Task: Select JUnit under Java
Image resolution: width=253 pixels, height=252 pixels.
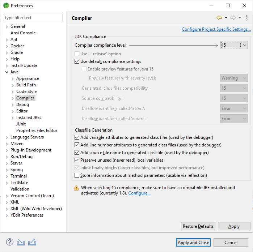Action: (x=21, y=124)
